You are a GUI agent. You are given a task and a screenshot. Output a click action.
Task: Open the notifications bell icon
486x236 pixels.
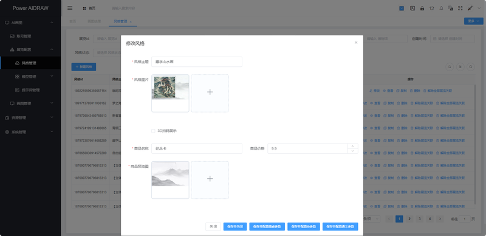441,9
